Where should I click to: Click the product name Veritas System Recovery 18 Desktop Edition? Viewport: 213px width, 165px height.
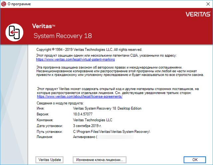[107, 108]
